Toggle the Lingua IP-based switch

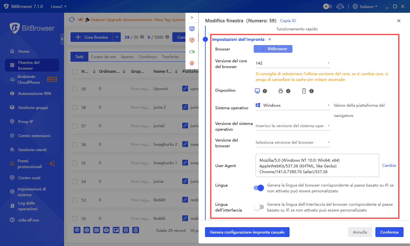(258, 188)
